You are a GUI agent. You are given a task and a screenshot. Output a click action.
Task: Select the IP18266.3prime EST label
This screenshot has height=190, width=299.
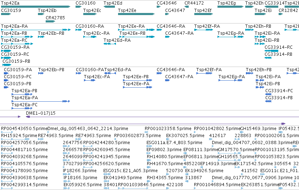tap(80, 171)
